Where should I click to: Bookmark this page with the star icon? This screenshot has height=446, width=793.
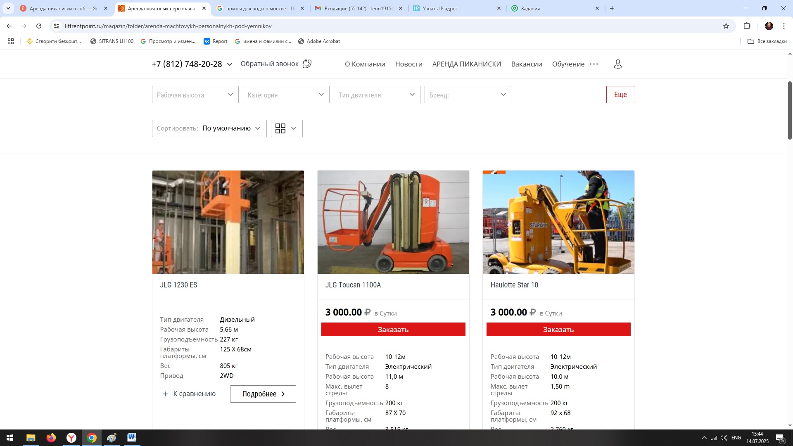[x=726, y=26]
